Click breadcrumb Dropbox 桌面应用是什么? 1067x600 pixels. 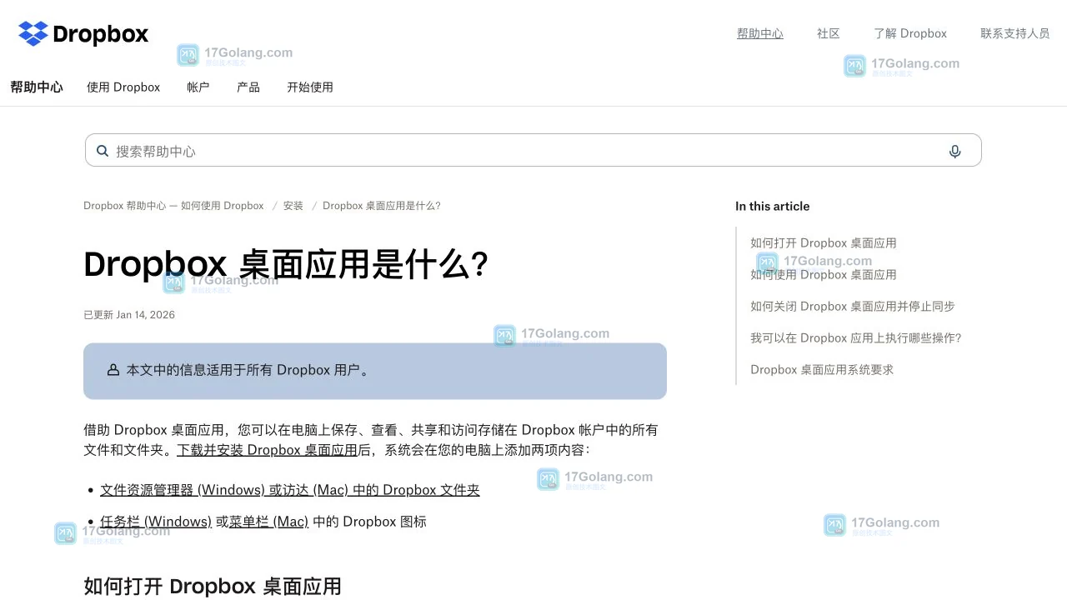click(x=382, y=206)
